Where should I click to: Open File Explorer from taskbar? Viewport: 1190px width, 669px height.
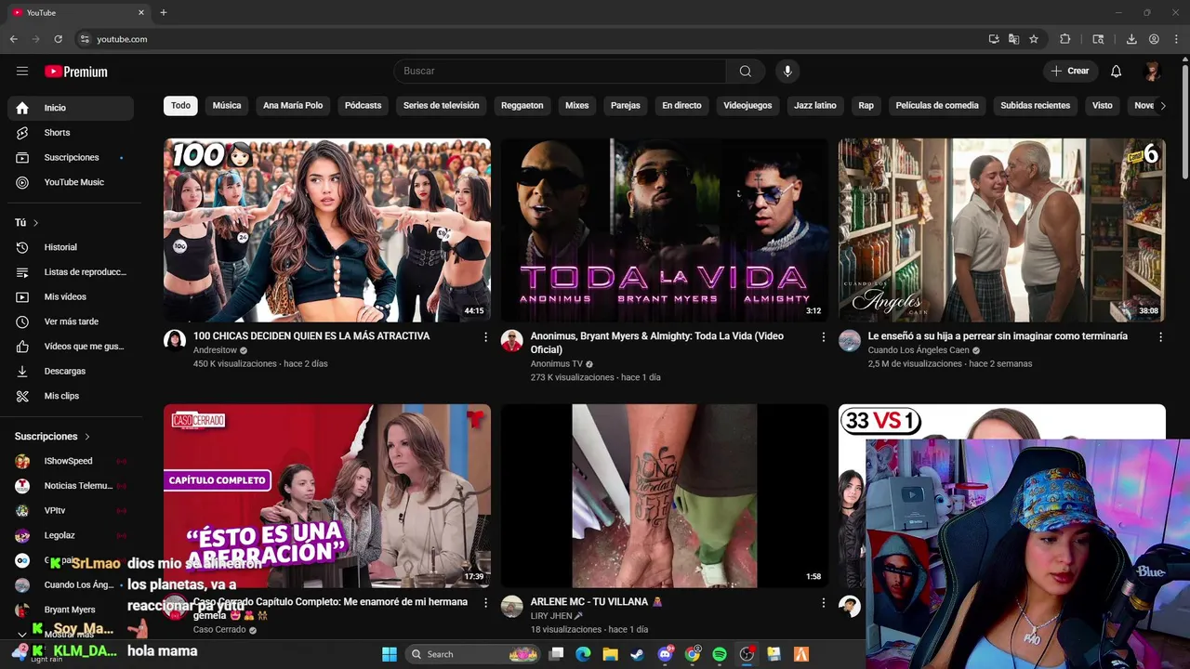pos(610,654)
